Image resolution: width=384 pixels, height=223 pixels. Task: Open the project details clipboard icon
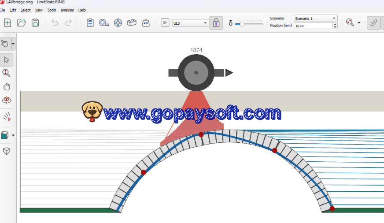[90, 22]
